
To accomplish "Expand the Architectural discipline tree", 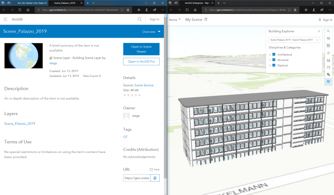I will [270, 55].
